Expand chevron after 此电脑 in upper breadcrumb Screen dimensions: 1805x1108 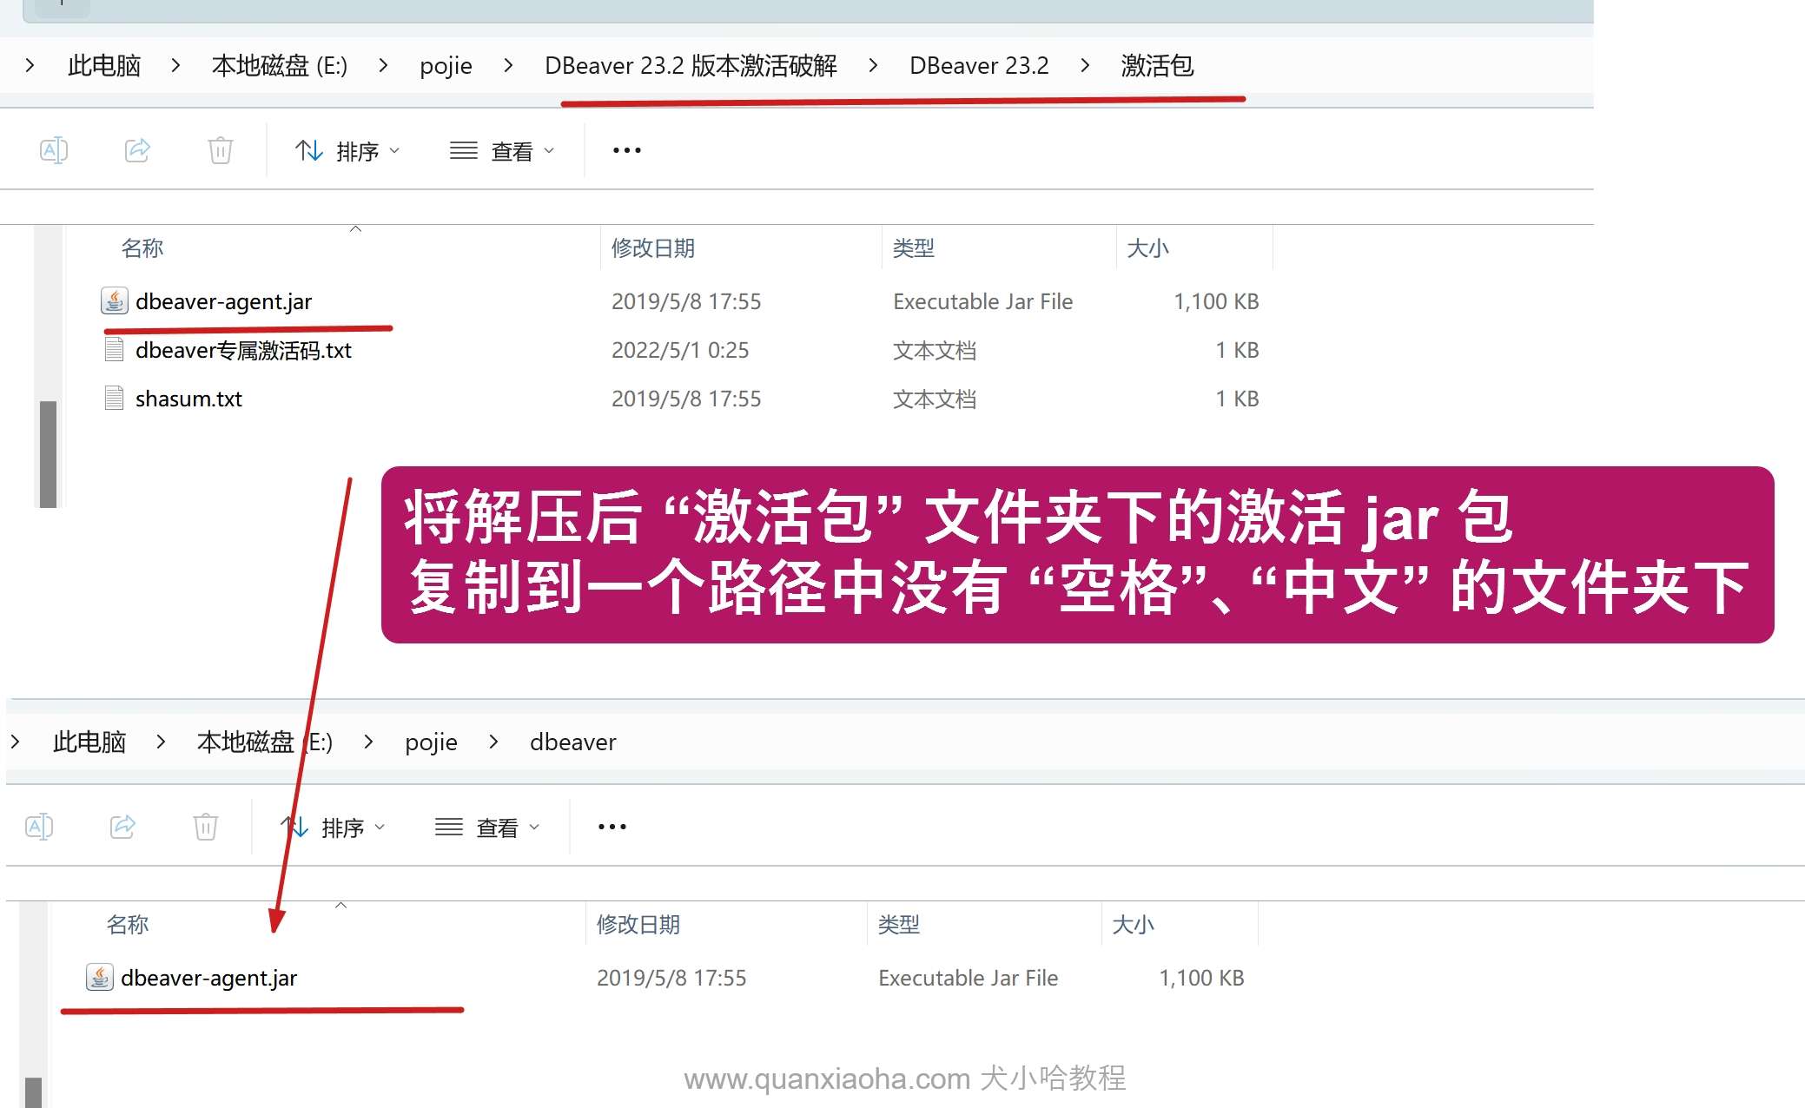click(x=176, y=65)
